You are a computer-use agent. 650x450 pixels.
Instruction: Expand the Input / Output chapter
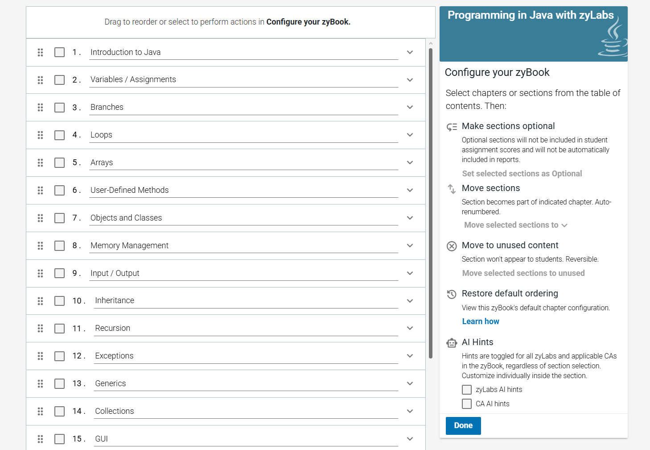click(x=410, y=273)
